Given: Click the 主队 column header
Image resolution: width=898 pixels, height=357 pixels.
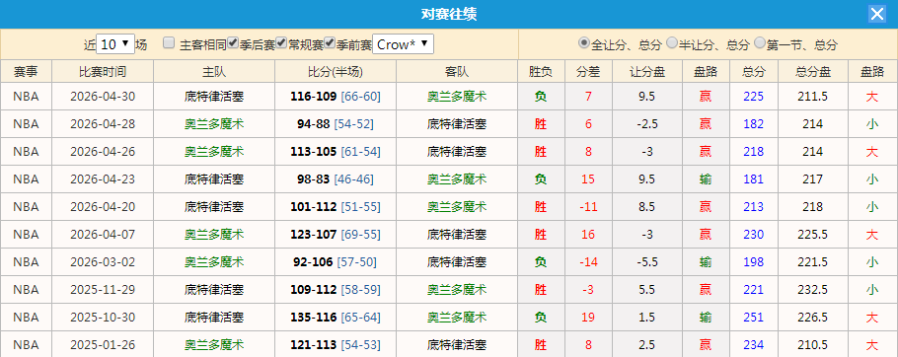Looking at the screenshot, I should tap(214, 72).
